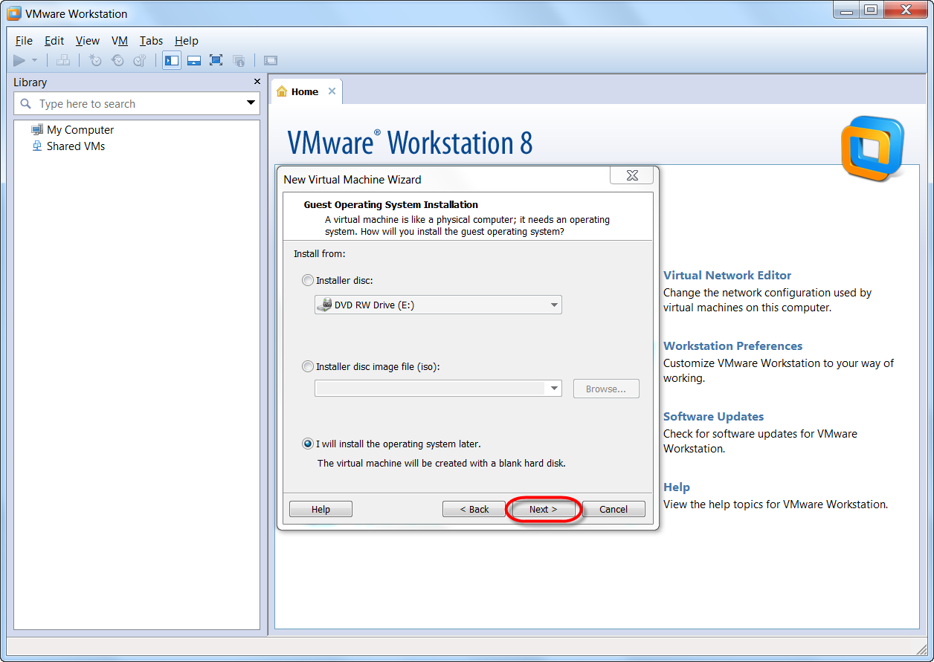Select Shared VMs in Library tree

pyautogui.click(x=75, y=146)
